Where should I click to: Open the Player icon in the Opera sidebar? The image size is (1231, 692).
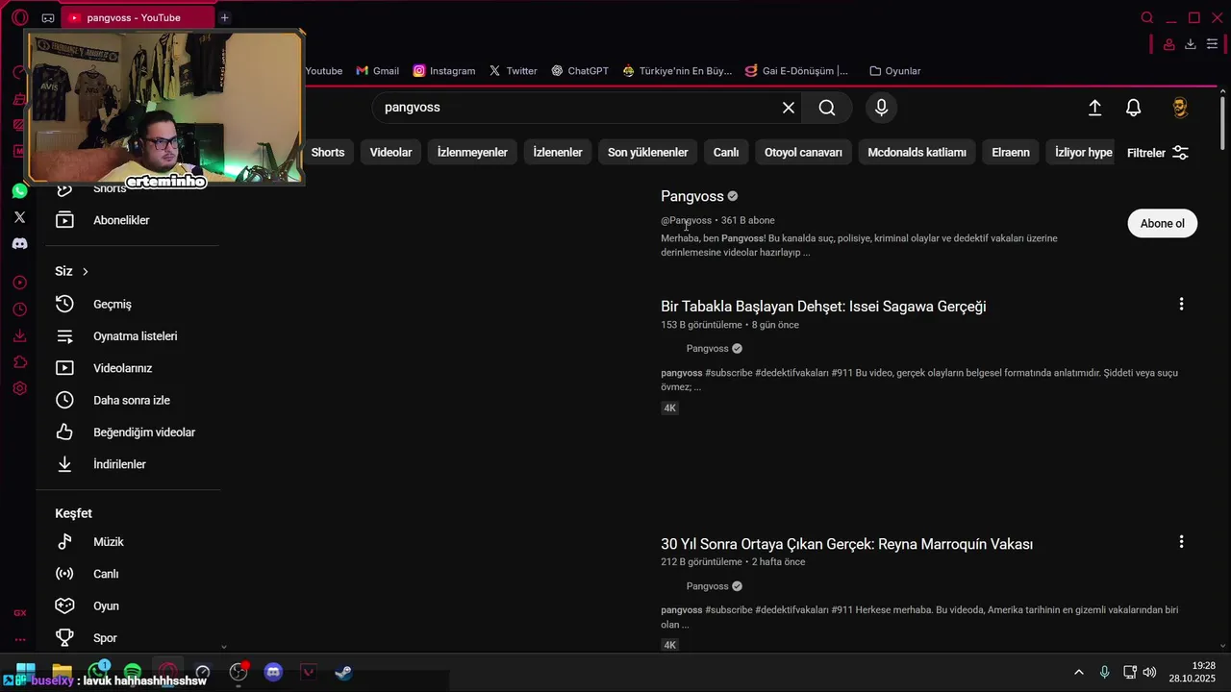19,283
